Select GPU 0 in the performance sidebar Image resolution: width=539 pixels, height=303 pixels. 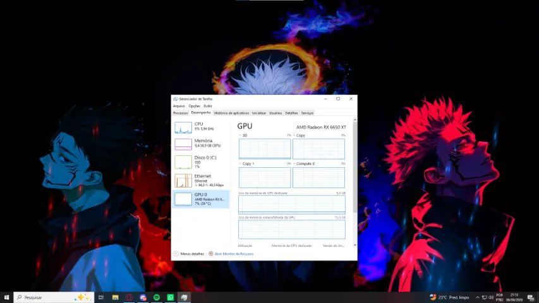(201, 199)
